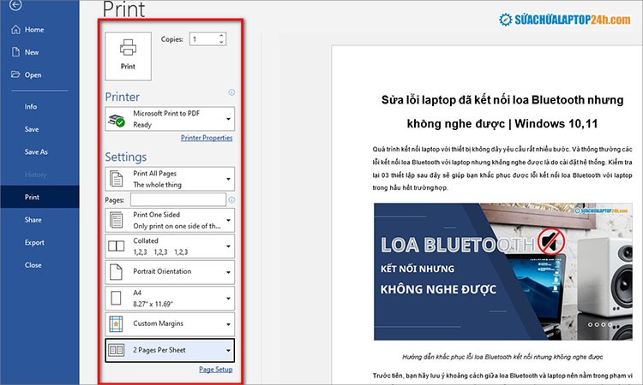Click the document title in the print preview

502,111
